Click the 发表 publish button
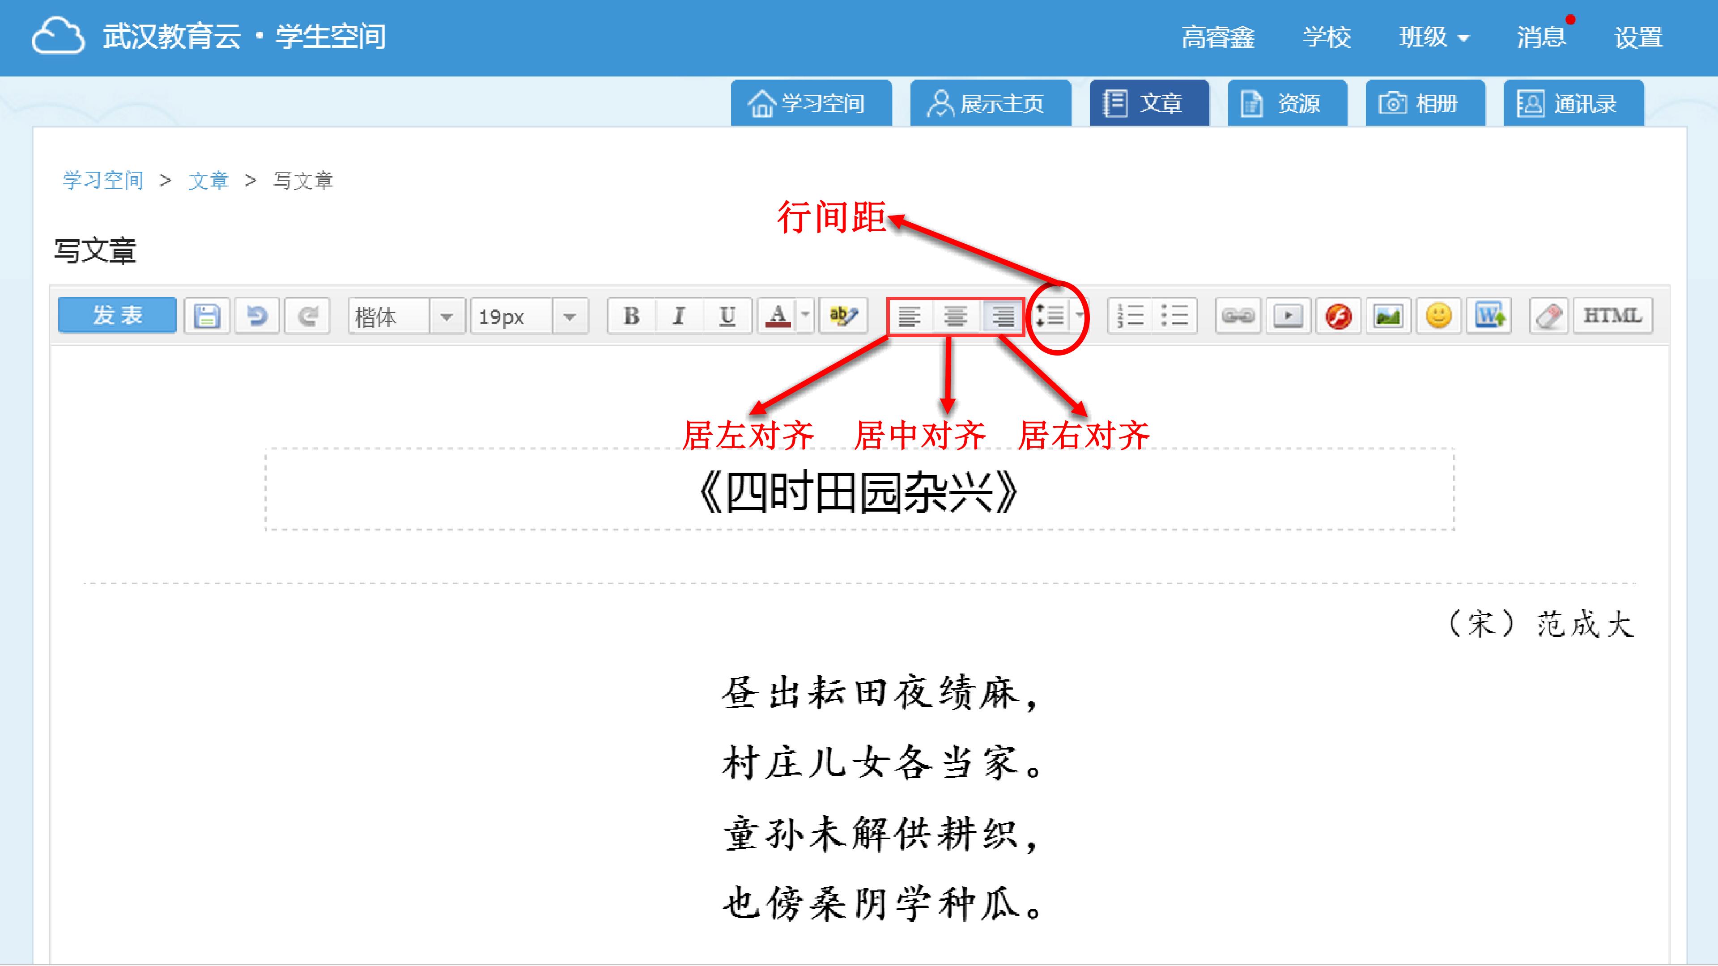This screenshot has height=966, width=1718. tap(117, 315)
